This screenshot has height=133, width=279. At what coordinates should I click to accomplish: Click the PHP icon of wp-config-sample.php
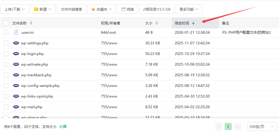click(x=16, y=86)
